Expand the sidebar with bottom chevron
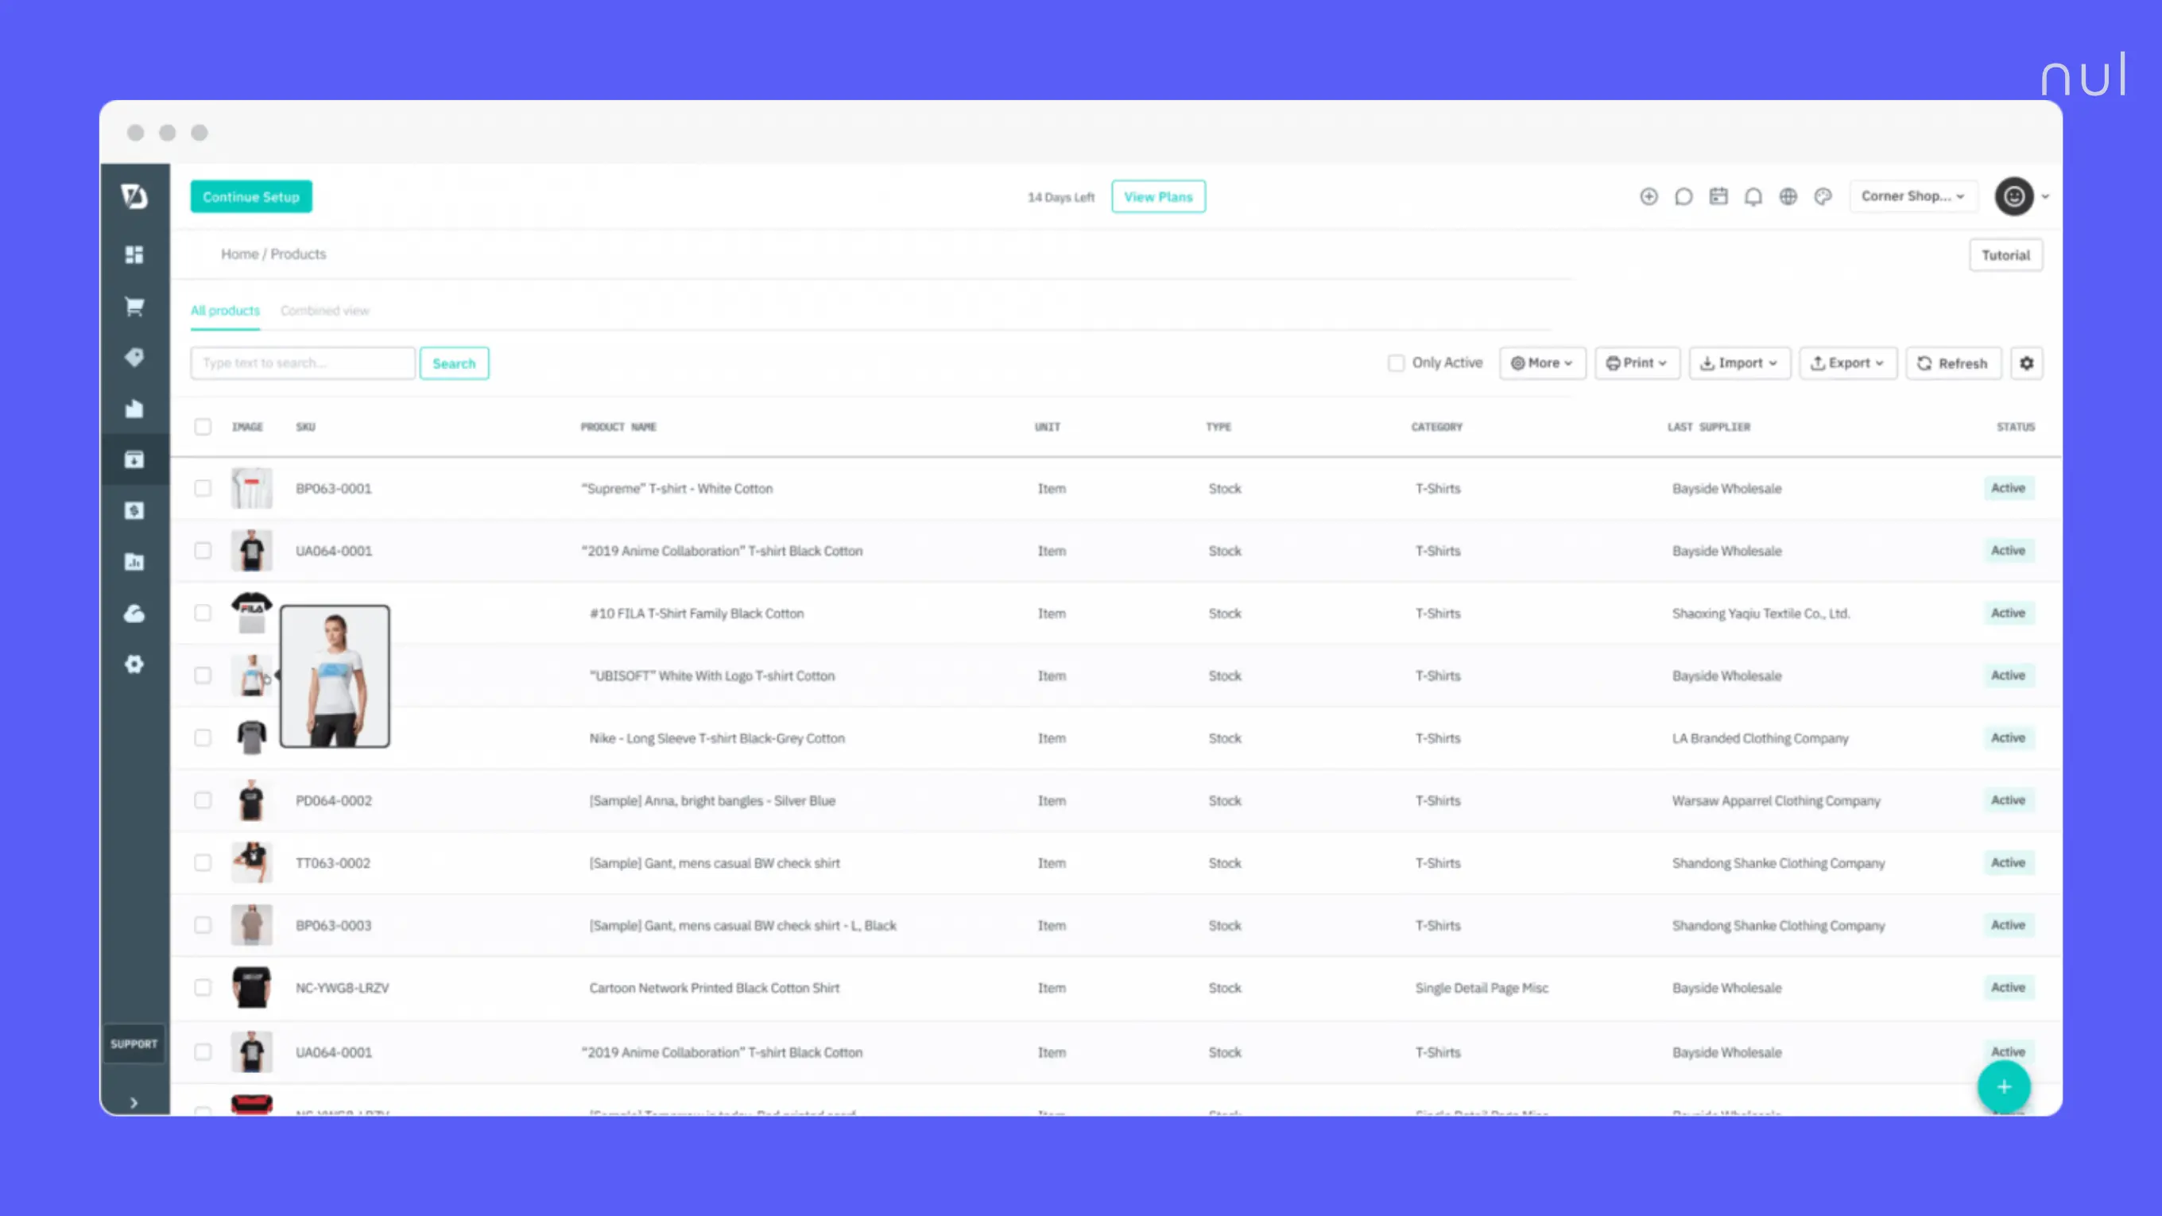2162x1216 pixels. pos(134,1102)
